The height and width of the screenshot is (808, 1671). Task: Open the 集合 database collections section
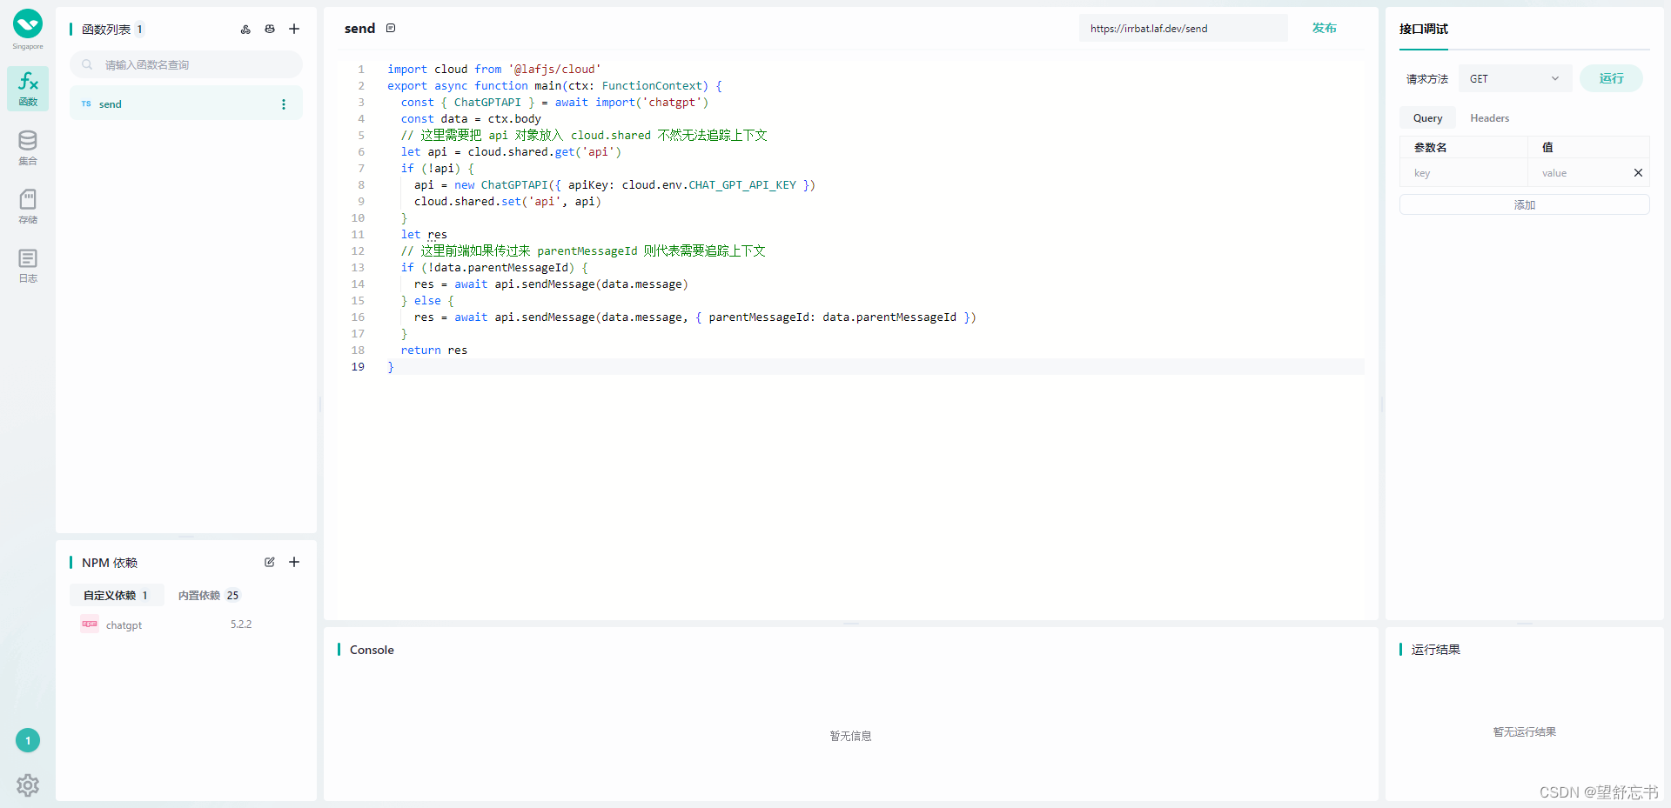(28, 147)
